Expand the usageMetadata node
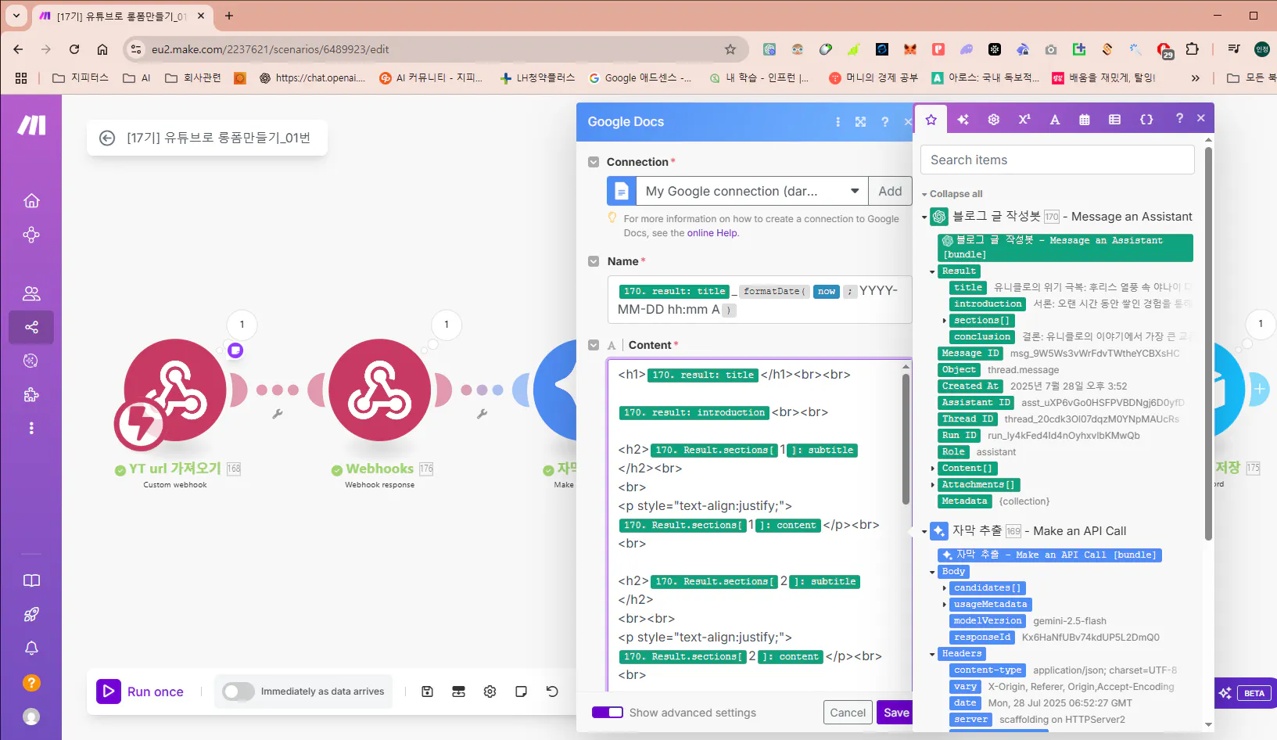The width and height of the screenshot is (1277, 740). pyautogui.click(x=944, y=605)
